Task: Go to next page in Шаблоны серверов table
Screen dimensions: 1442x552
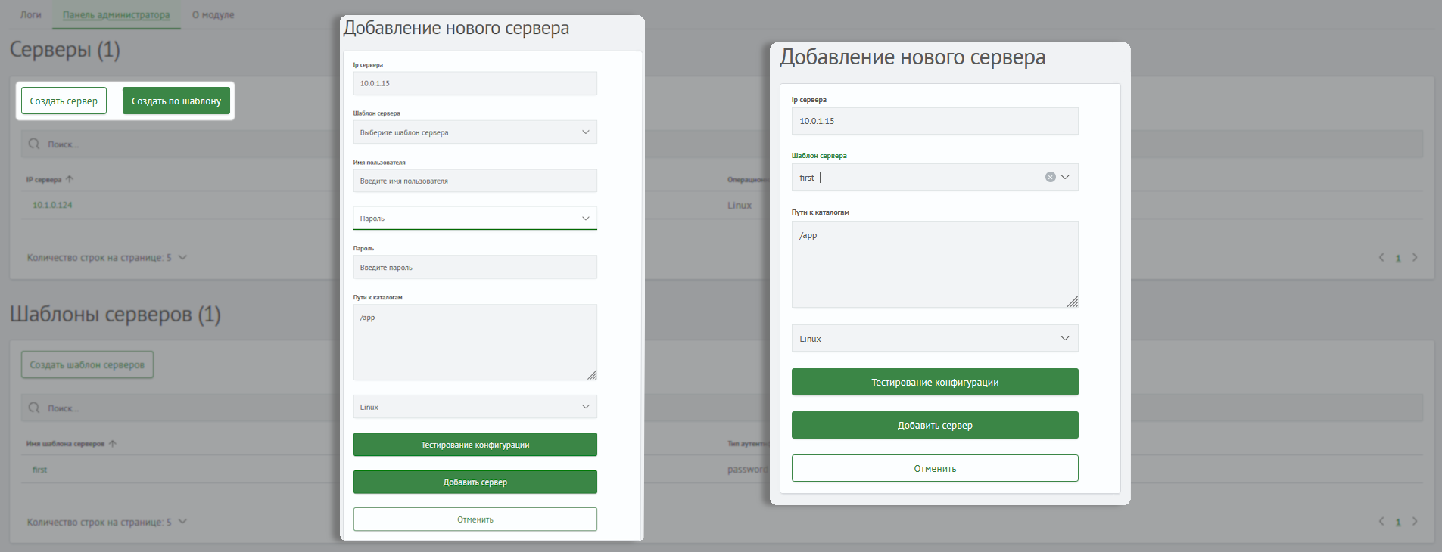Action: coord(1414,522)
